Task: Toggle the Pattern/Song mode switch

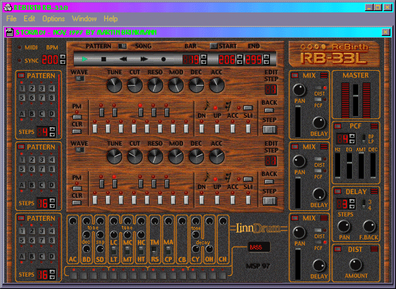Action: point(122,45)
